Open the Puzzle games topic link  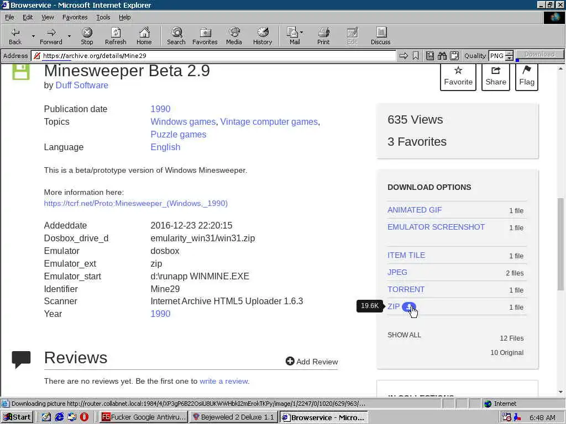(x=179, y=134)
